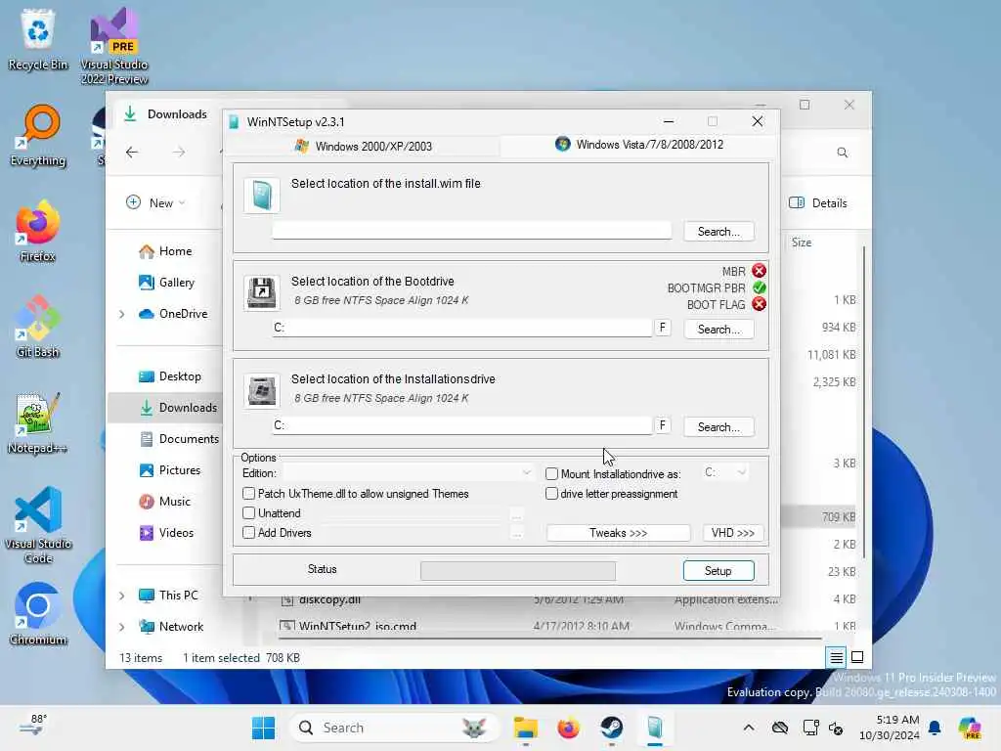The image size is (1001, 751).
Task: Select Documents in the navigation pane
Action: [179, 439]
